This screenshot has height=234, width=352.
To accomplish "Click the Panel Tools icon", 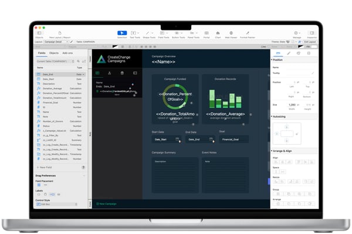I will [192, 33].
